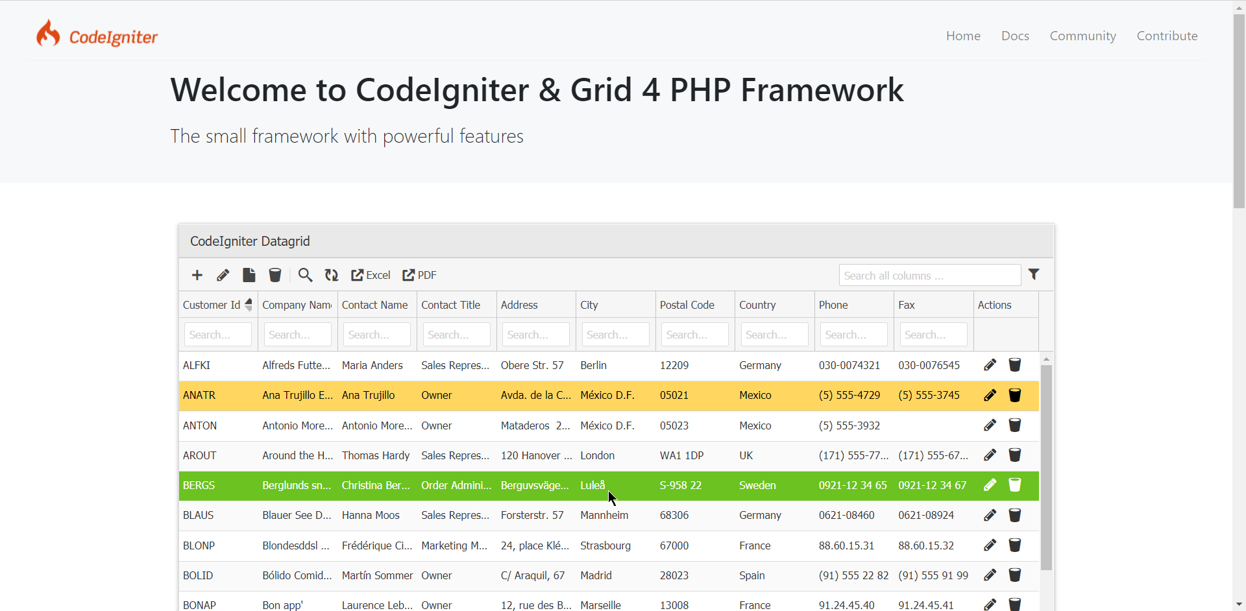Focus the Search all columns field
Screen dimensions: 1246x611
pyautogui.click(x=929, y=276)
